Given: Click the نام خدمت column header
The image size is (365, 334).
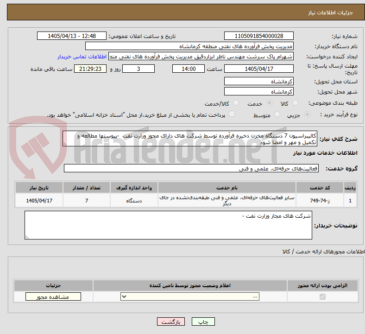Looking at the screenshot, I should [x=227, y=188].
